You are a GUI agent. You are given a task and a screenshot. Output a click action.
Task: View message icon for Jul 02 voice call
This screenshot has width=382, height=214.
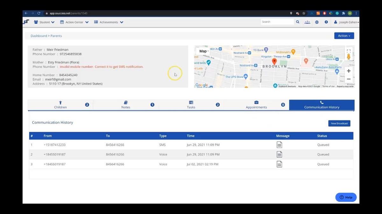point(279,164)
